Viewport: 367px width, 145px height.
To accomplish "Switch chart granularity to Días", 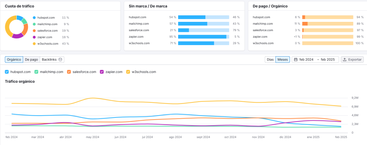I will pyautogui.click(x=270, y=59).
